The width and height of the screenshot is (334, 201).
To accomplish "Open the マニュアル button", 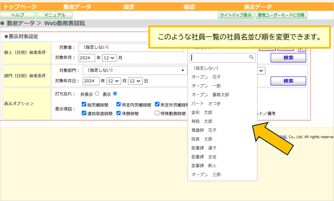I will coord(54,15).
